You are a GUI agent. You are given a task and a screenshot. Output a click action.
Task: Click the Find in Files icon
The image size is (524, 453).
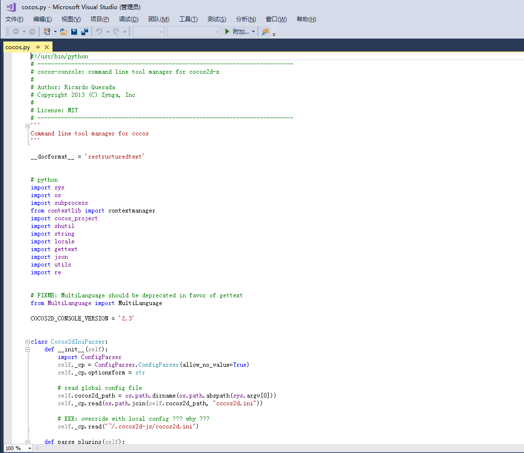pos(265,32)
